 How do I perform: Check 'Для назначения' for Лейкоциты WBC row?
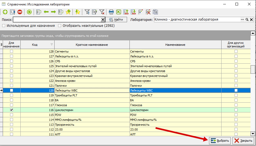click(x=12, y=90)
